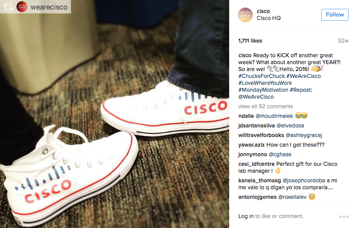Open the cisco username link

[263, 11]
